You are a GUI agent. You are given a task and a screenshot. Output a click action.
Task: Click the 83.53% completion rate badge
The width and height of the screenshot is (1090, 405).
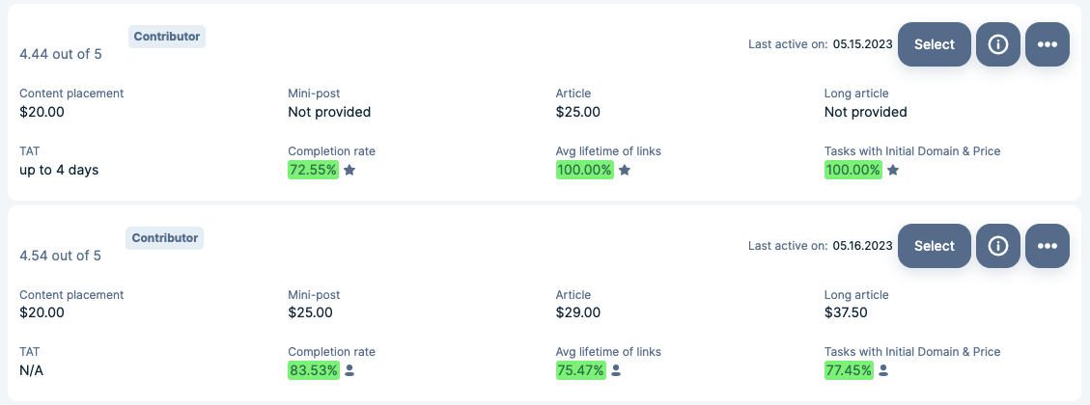coord(314,371)
